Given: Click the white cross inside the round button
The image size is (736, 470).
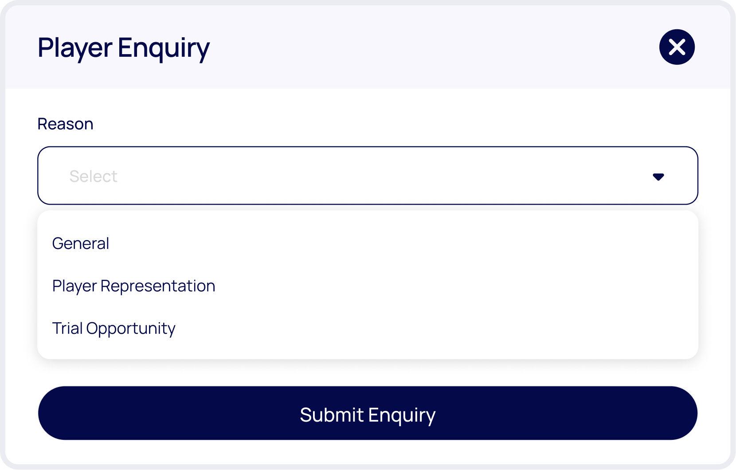Looking at the screenshot, I should (677, 47).
